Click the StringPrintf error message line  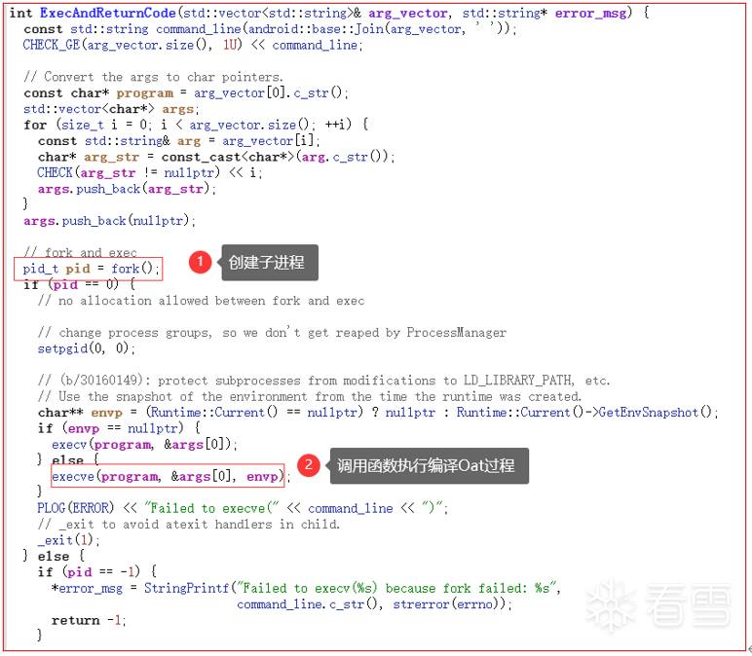point(306,588)
